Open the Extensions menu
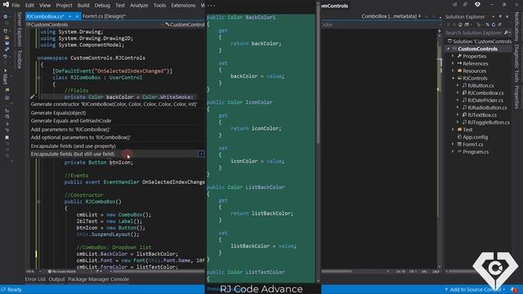Image resolution: width=523 pixels, height=294 pixels. tap(183, 6)
